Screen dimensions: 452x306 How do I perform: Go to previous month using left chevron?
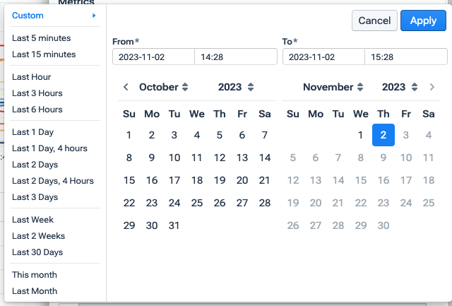[x=126, y=87]
